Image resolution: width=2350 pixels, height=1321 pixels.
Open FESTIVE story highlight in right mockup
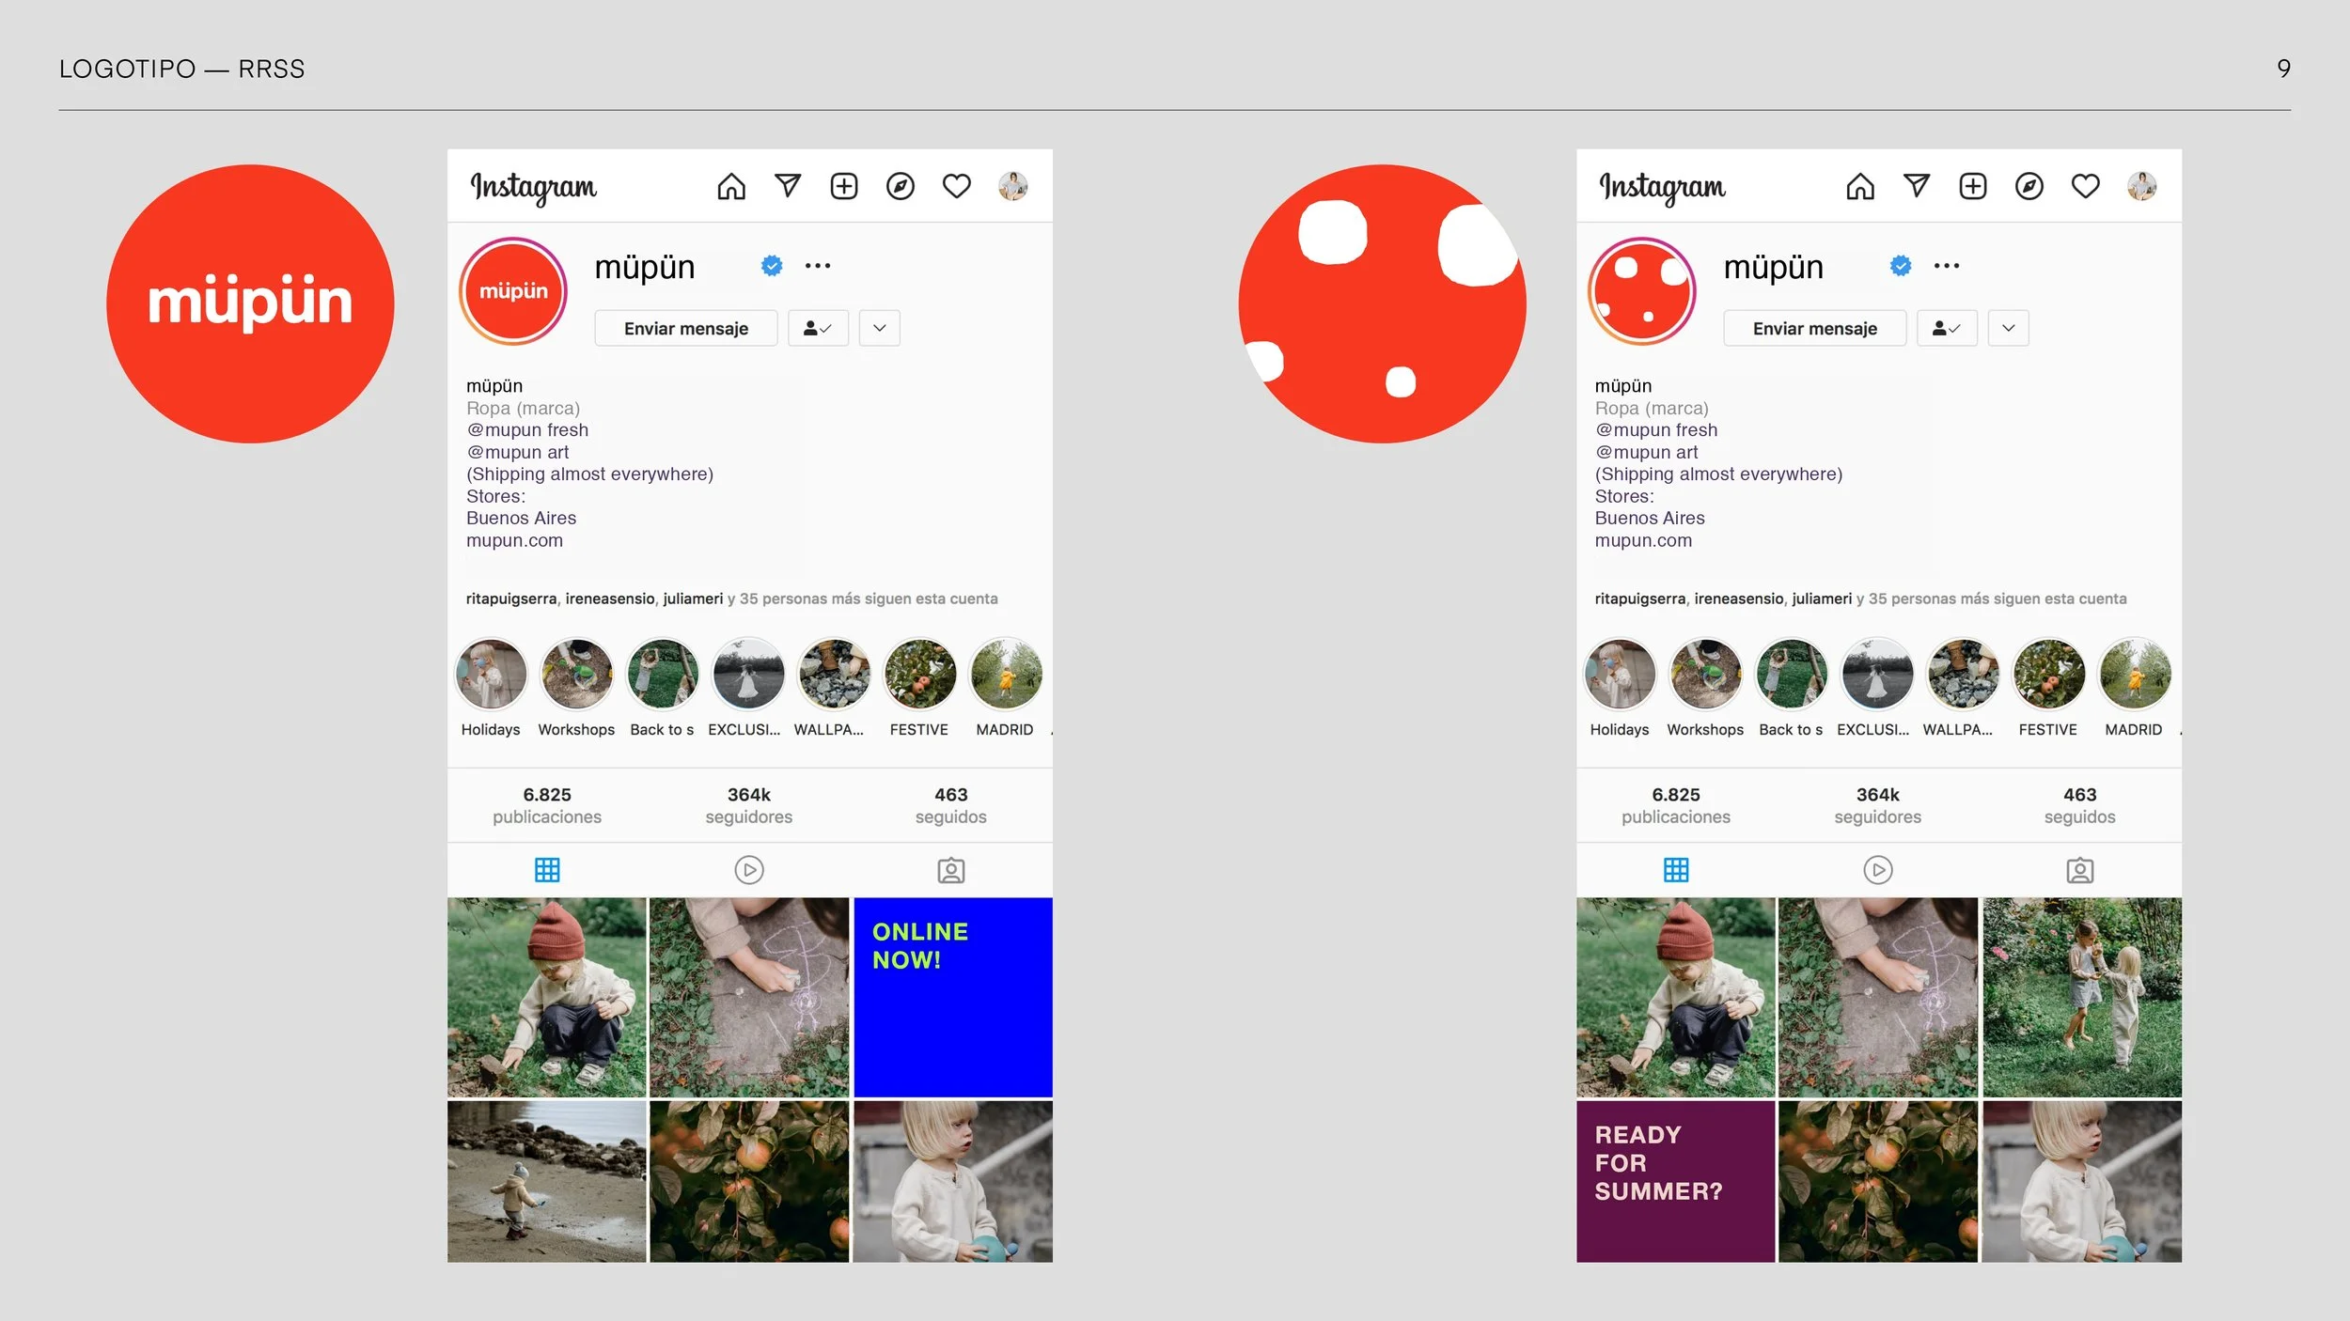pos(2048,675)
